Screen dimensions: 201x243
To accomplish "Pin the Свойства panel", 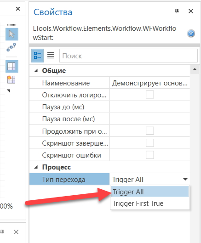I will 177,11.
